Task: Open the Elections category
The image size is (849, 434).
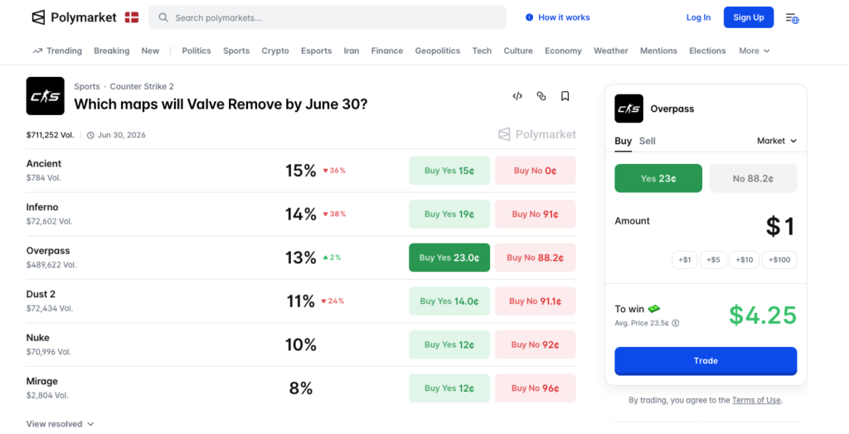Action: coord(707,51)
